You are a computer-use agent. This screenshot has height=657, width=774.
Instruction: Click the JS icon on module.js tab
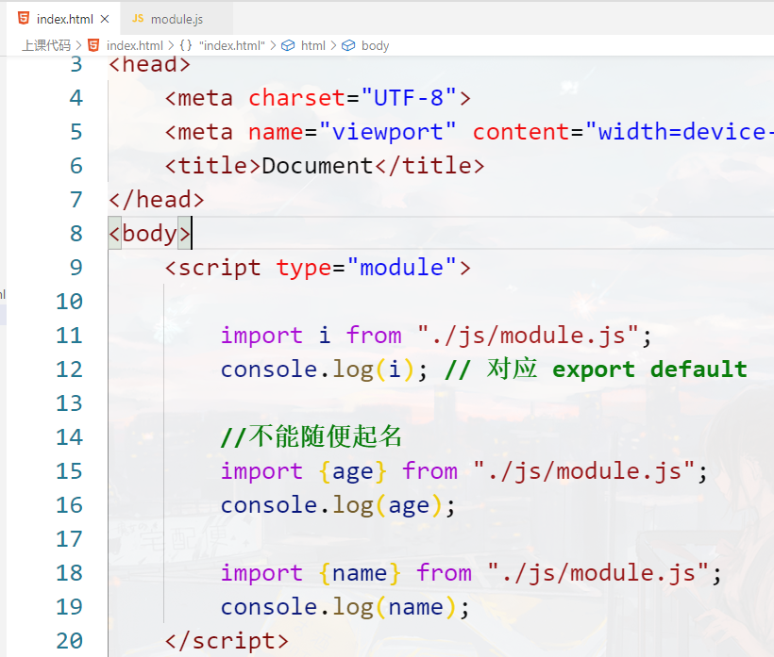(138, 19)
